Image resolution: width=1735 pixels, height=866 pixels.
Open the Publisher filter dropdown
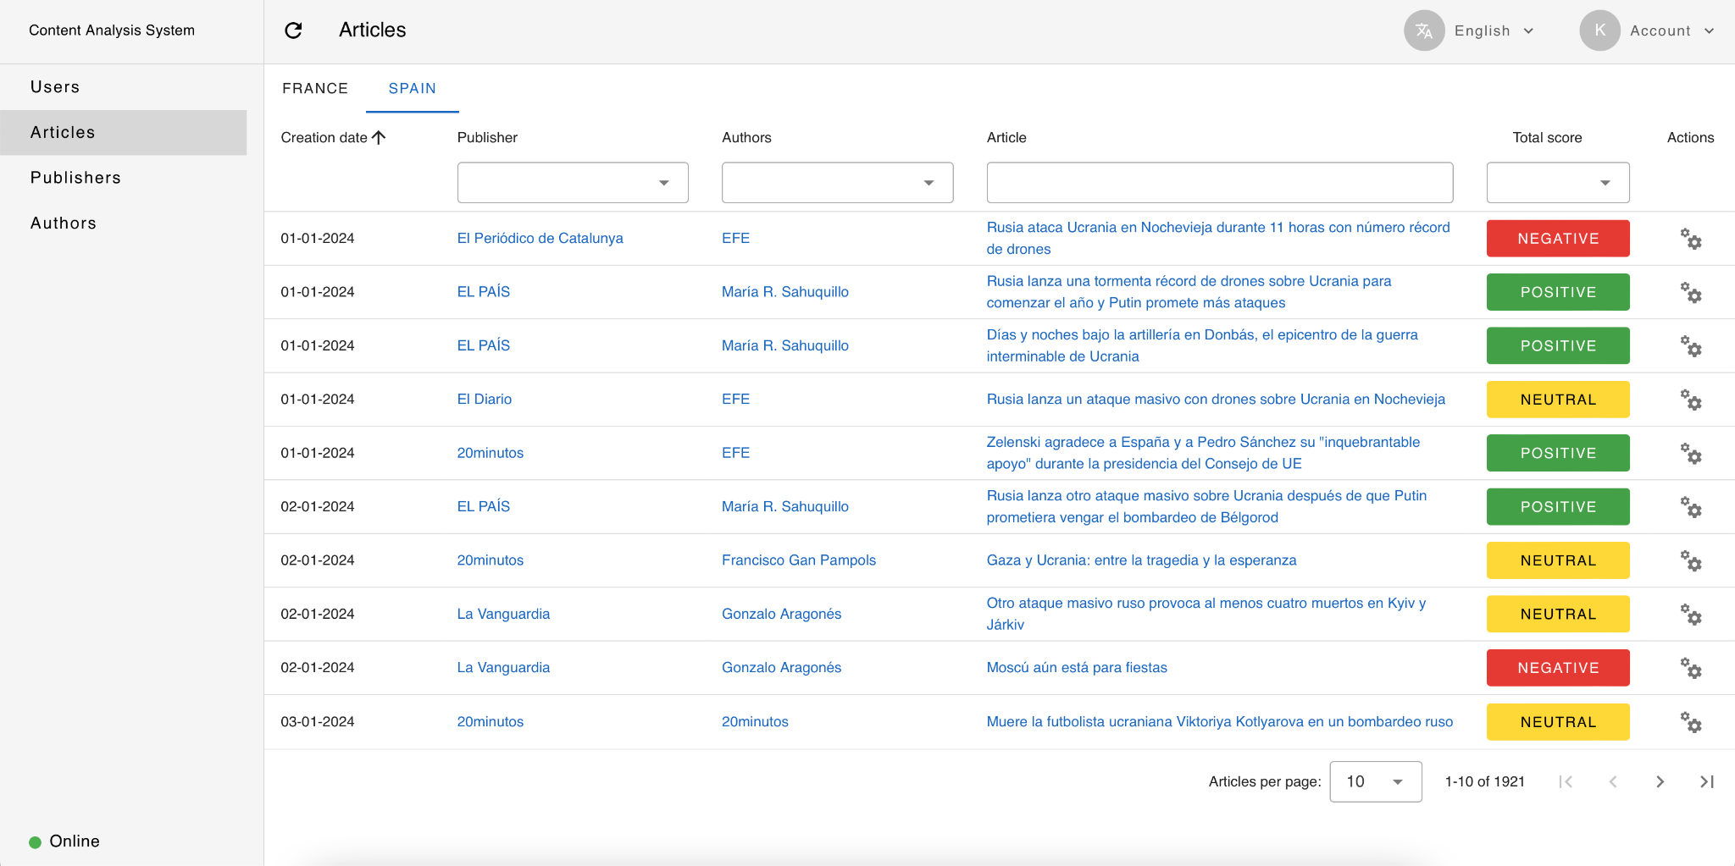(573, 183)
